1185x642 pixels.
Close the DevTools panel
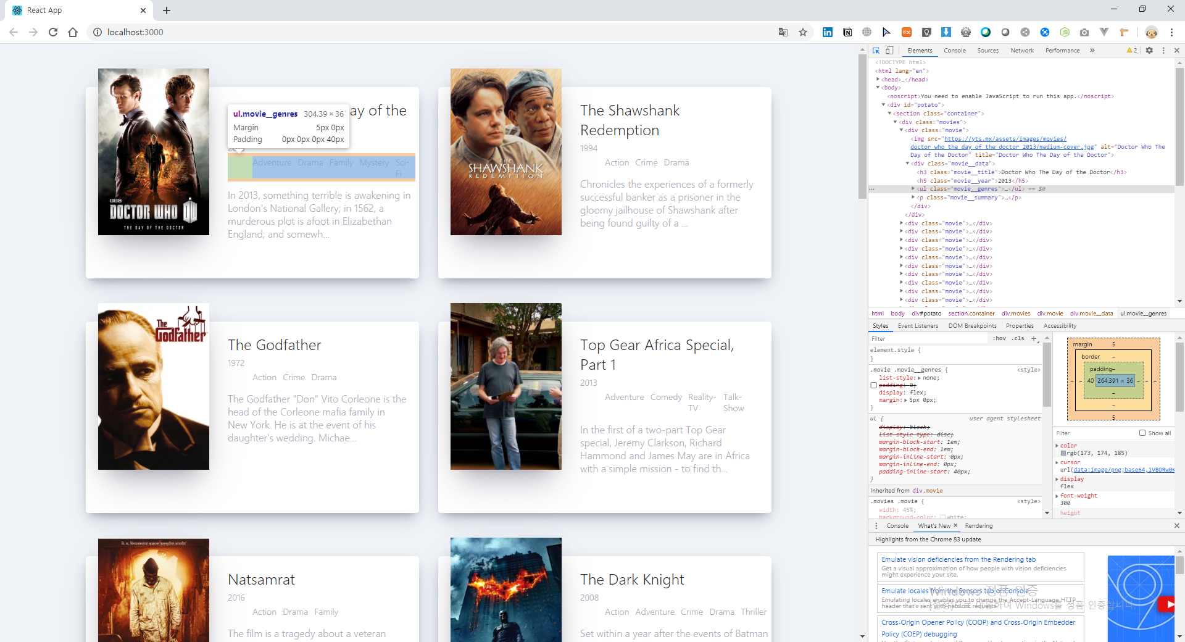coord(1176,51)
